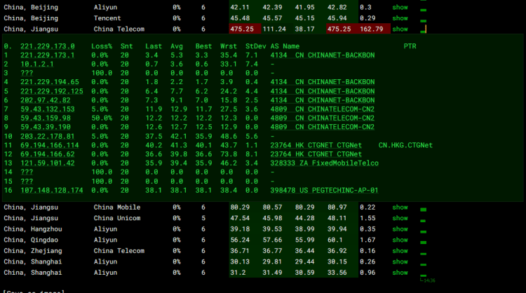Open AS 23764 CTGNET link on hop 11
Image resolution: width=526 pixels, height=293 pixels.
point(316,145)
